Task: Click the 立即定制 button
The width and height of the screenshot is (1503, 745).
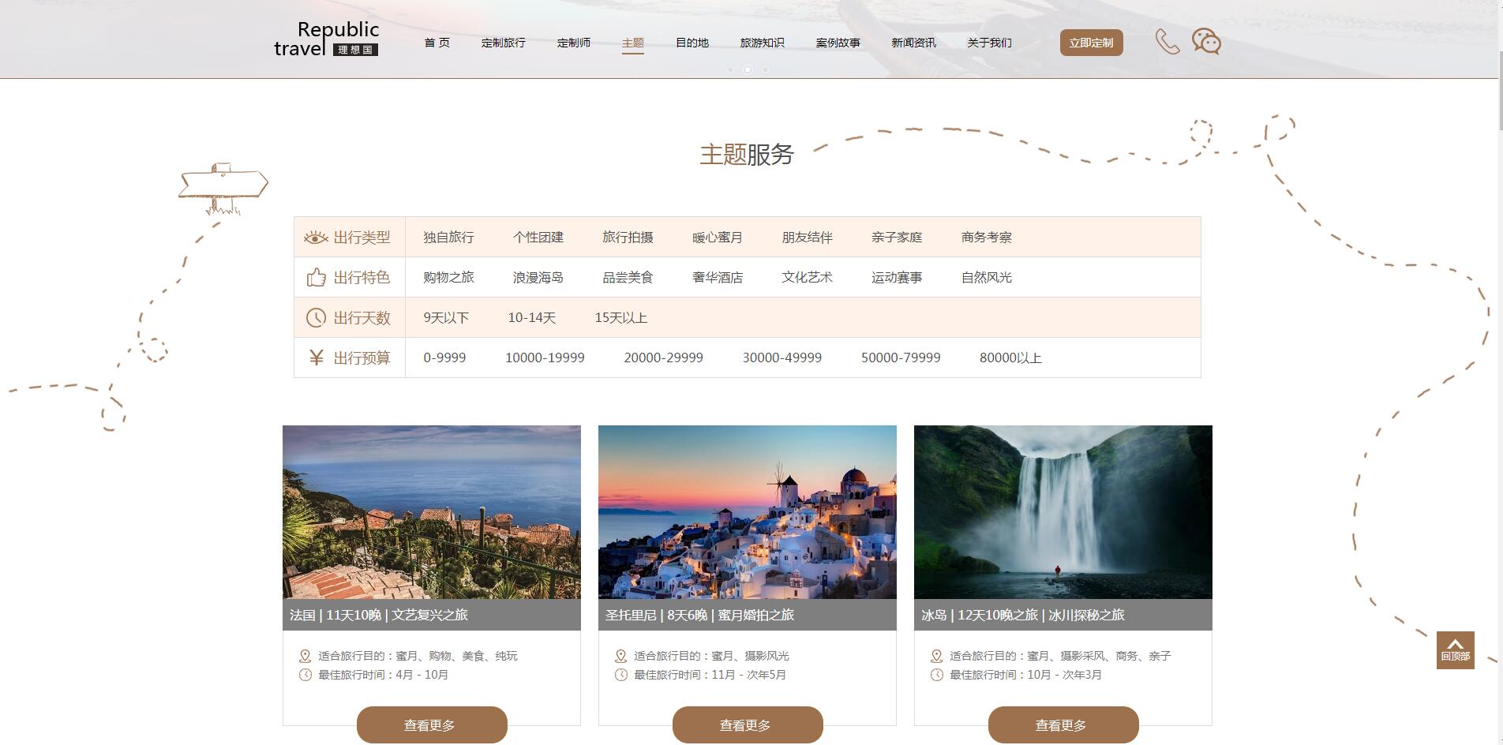Action: coord(1091,43)
